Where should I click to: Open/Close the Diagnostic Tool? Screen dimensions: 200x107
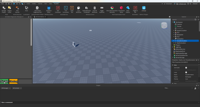coord(37,9)
